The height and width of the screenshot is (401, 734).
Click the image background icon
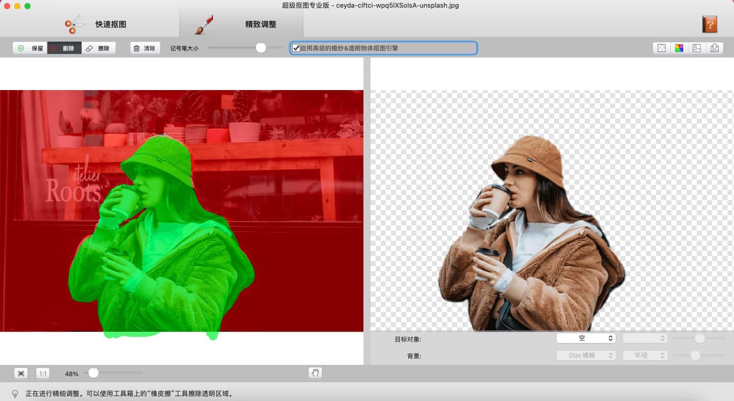click(x=696, y=48)
